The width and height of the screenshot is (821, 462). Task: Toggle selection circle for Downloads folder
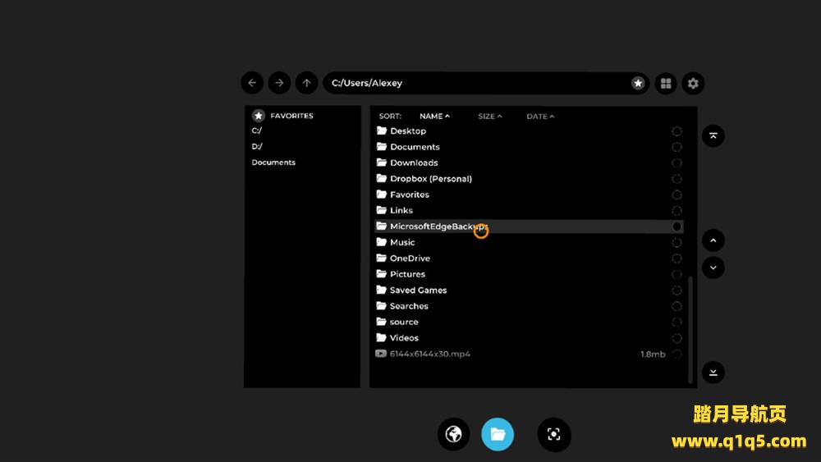pyautogui.click(x=677, y=163)
